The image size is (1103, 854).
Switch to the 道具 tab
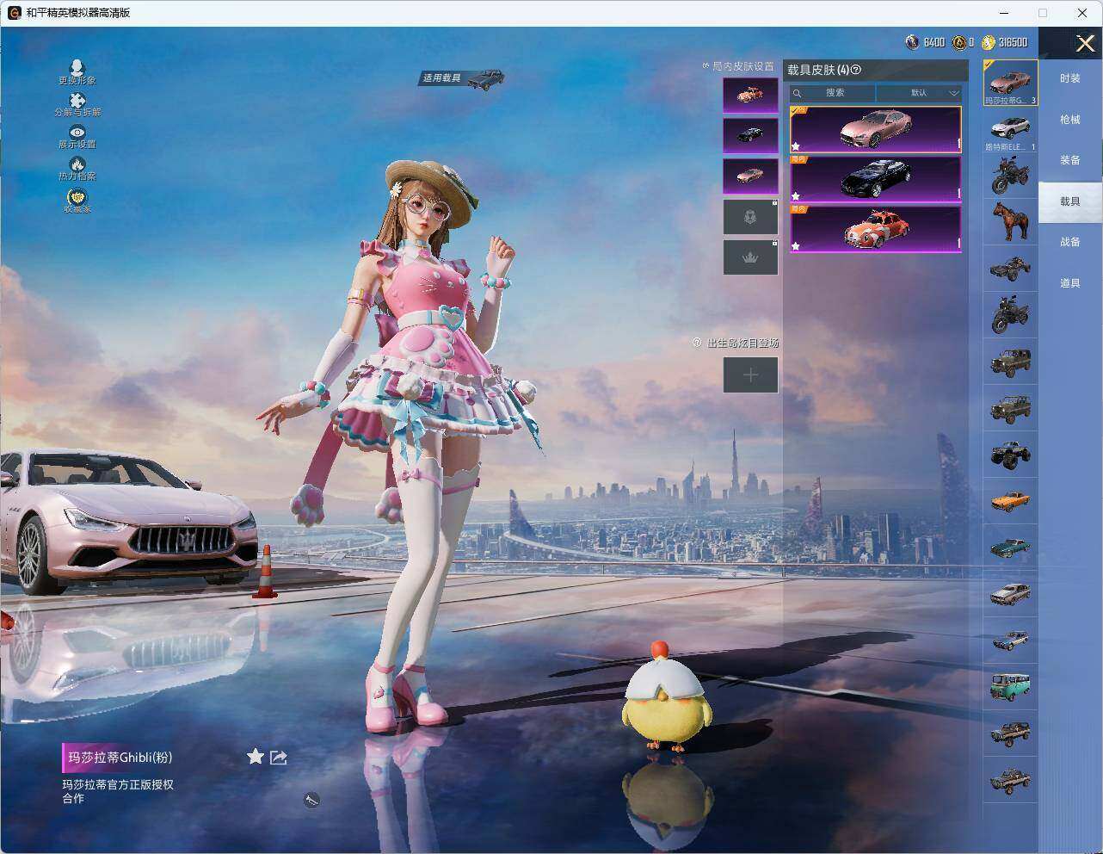click(x=1070, y=283)
